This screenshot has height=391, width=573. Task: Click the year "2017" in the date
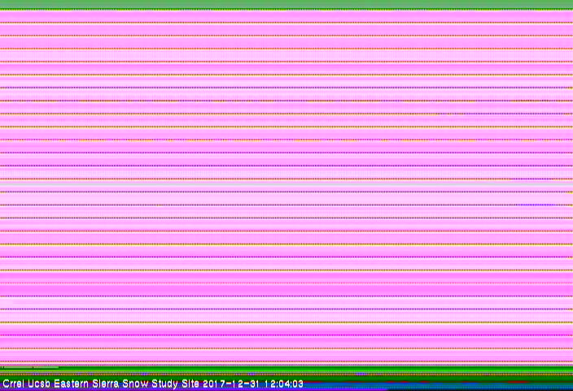pyautogui.click(x=213, y=384)
